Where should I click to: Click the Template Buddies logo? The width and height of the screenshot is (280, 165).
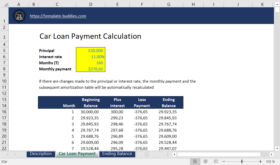pos(19,16)
